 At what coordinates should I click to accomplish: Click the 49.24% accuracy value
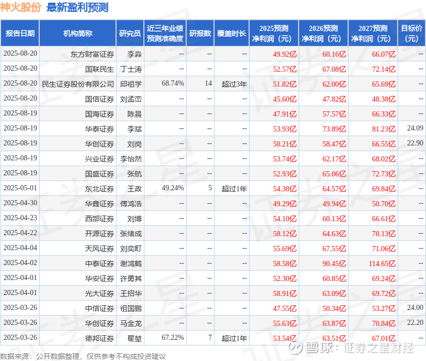(173, 188)
